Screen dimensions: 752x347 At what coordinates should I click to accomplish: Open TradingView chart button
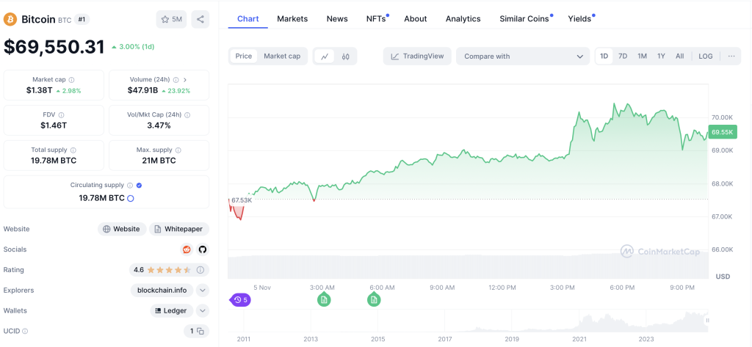[417, 56]
